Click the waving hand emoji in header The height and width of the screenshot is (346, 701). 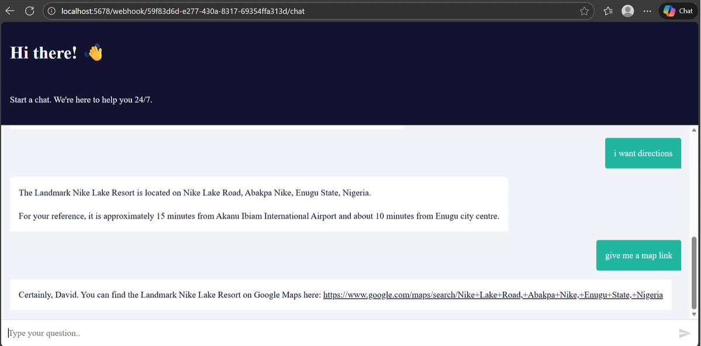click(x=94, y=53)
